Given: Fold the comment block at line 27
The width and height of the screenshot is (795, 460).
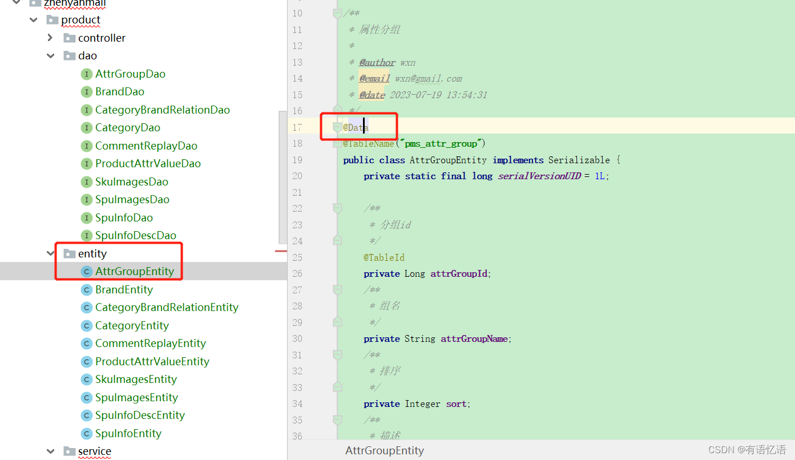Looking at the screenshot, I should click(337, 290).
